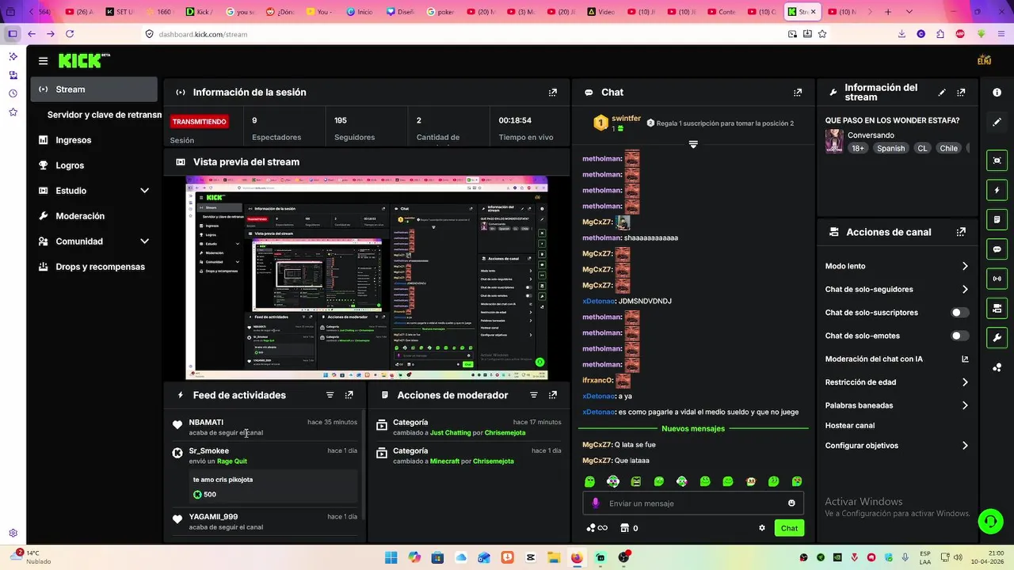Click the Minecraft category link
The image size is (1014, 570).
[x=444, y=462]
